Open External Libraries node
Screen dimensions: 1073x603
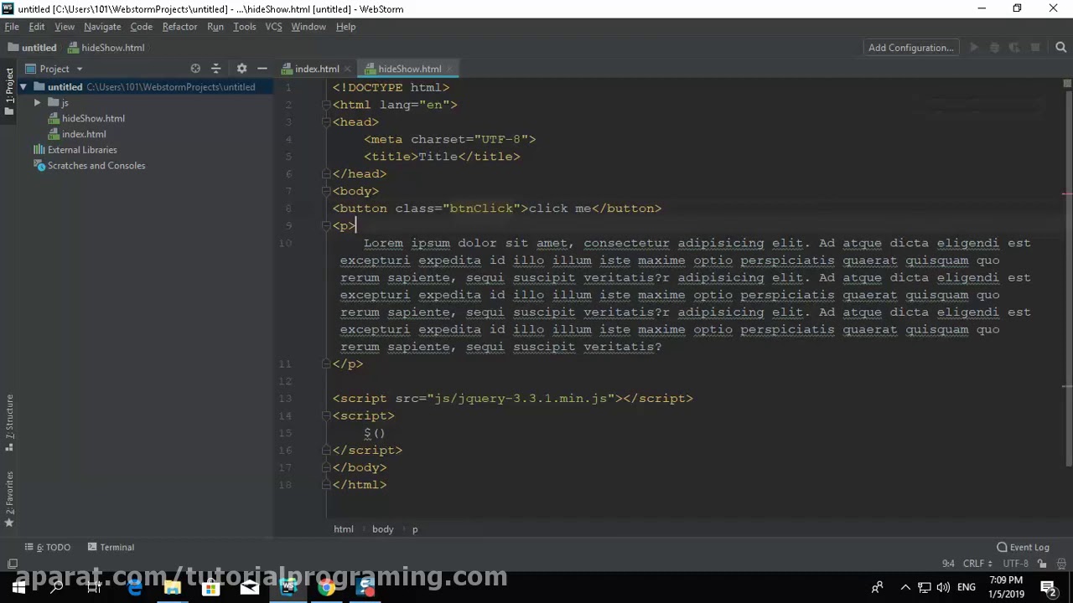click(82, 150)
